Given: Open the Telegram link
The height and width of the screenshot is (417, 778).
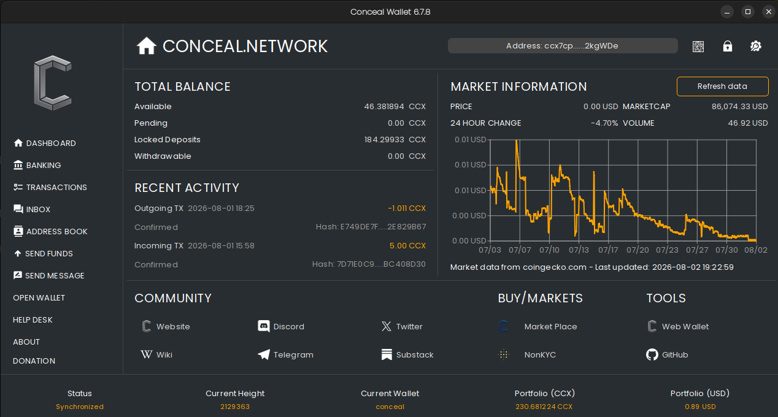Looking at the screenshot, I should pyautogui.click(x=293, y=354).
